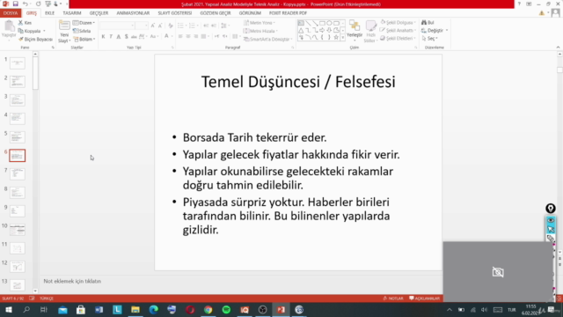Switch to the GEÇİŞLER ribbon tab
Viewport: 563px width, 317px height.
tap(99, 13)
